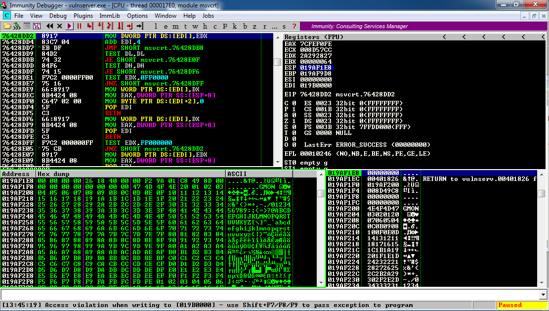Viewport: 549px width, 311px height.
Task: Open the Window menu
Action: pos(165,16)
